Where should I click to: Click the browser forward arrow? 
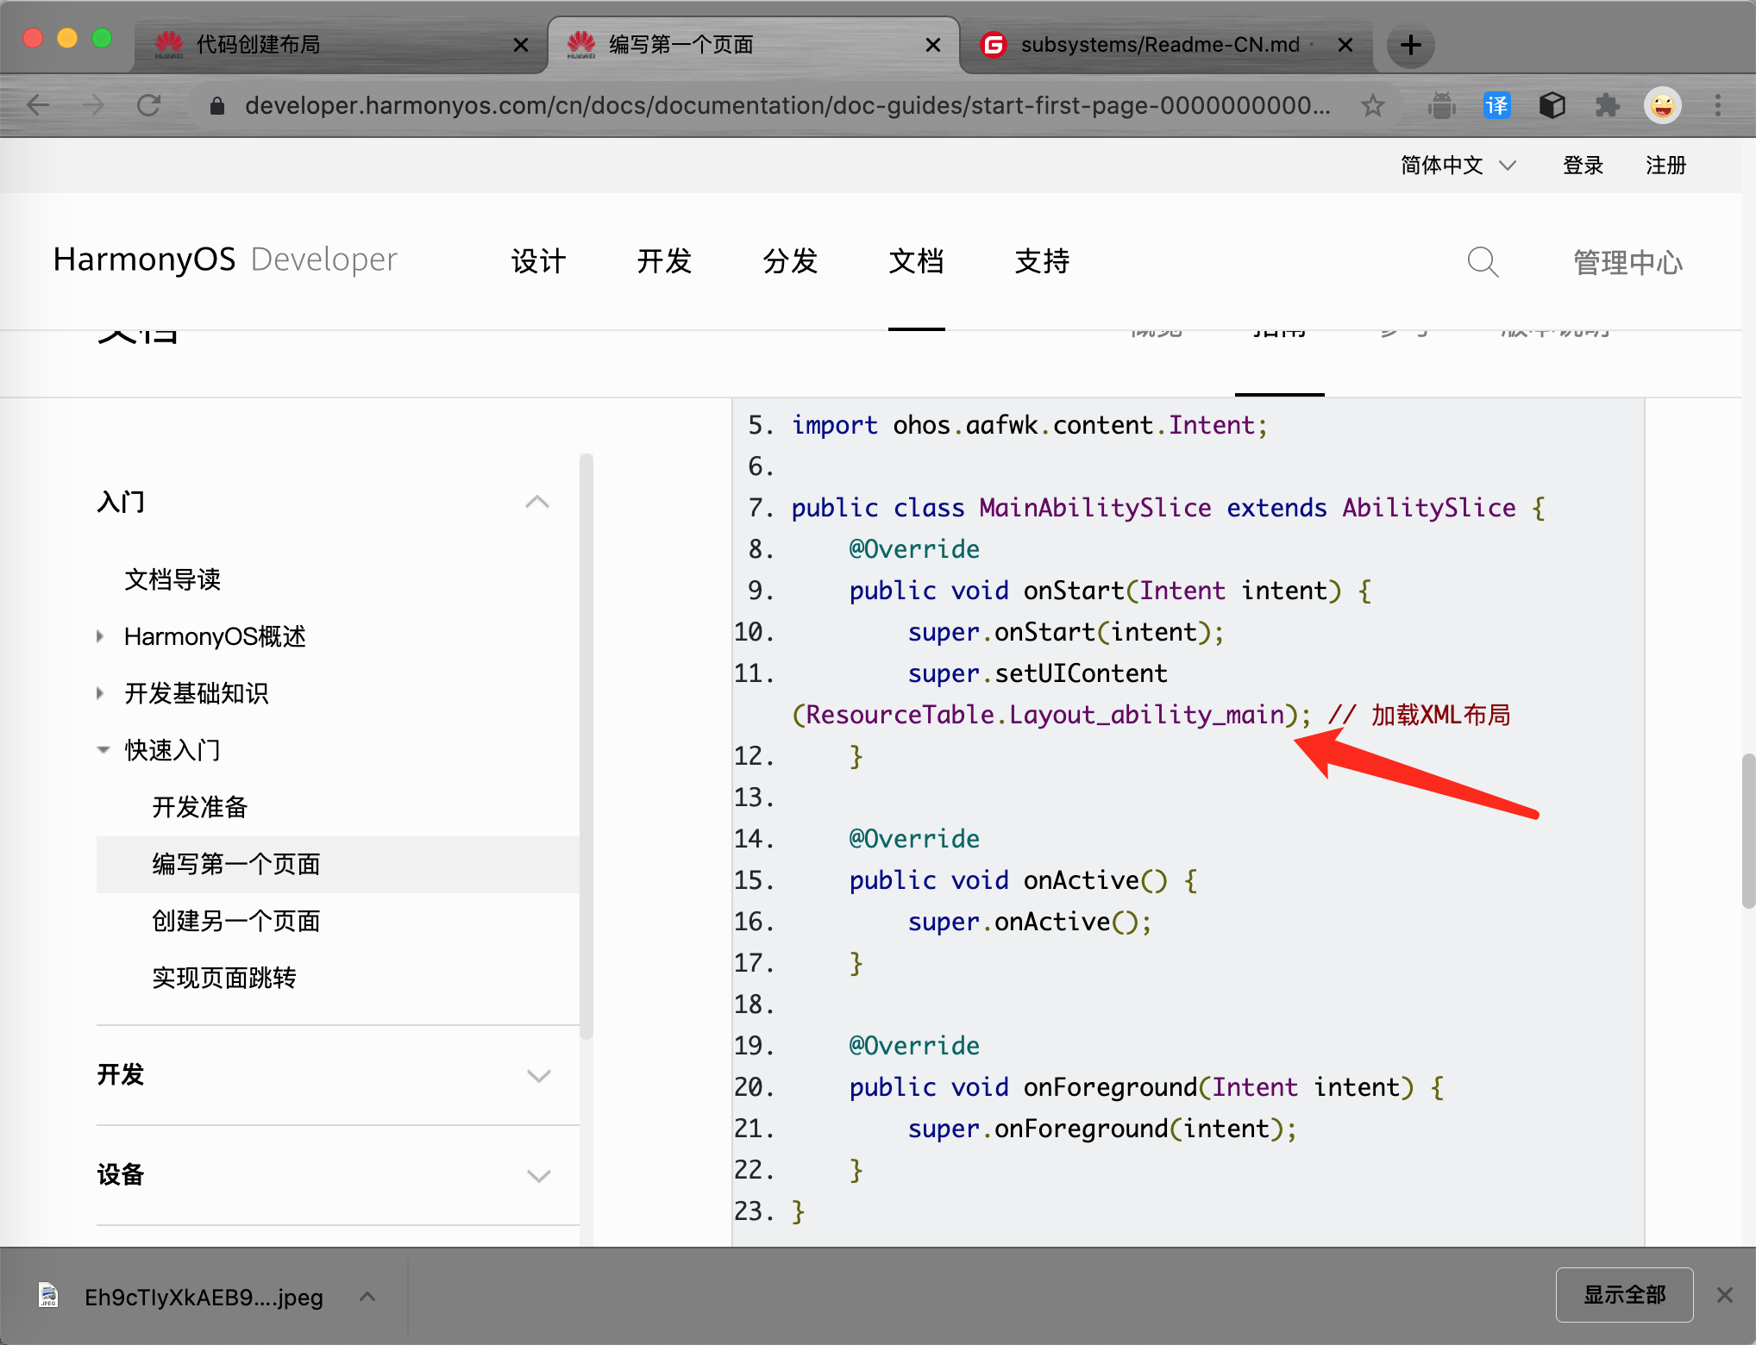pos(93,105)
